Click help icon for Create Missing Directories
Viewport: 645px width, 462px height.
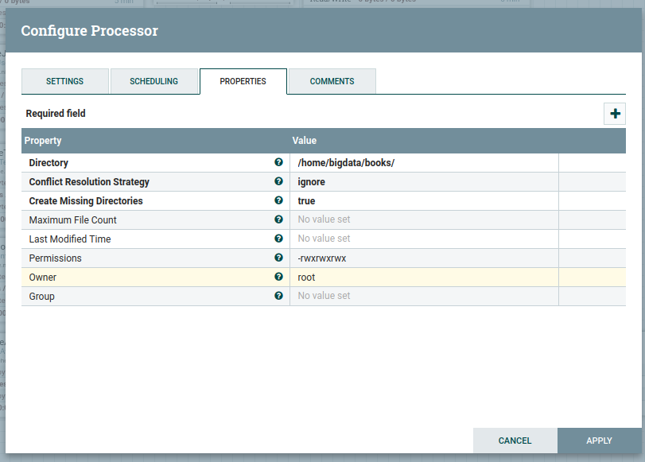[278, 200]
